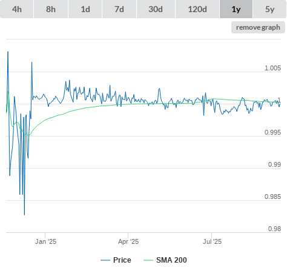Click the Jan '25 axis label
The width and height of the screenshot is (287, 276).
(x=45, y=241)
